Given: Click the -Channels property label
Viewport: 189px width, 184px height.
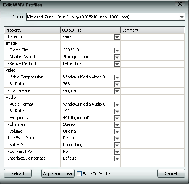Looking at the screenshot, I should click(x=17, y=124).
